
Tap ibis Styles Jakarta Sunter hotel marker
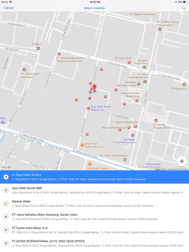click(125, 160)
